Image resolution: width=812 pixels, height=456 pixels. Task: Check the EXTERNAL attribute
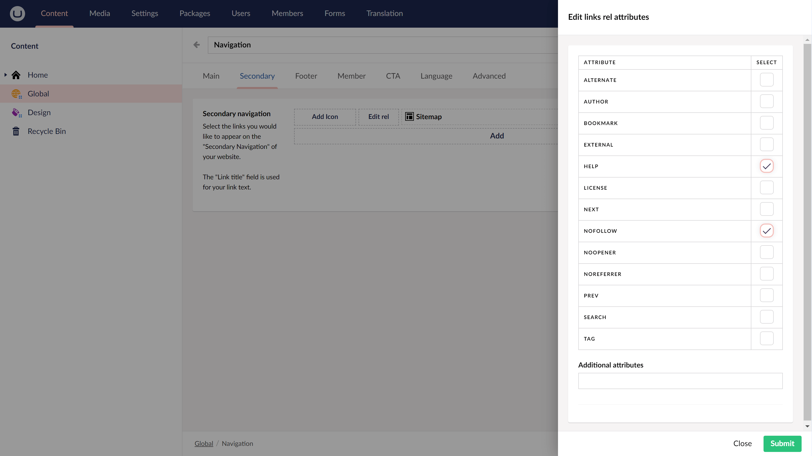click(767, 144)
